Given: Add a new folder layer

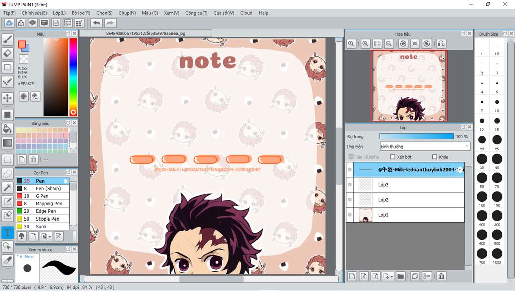Looking at the screenshot, I should pyautogui.click(x=400, y=276).
